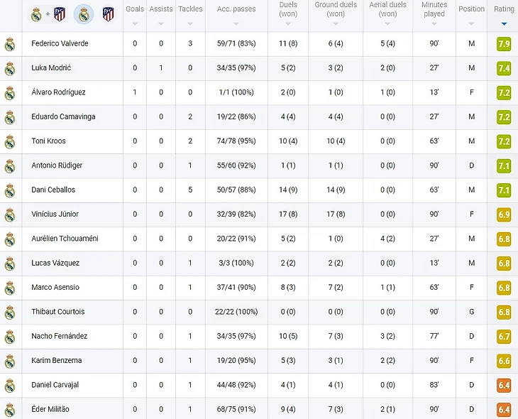Click the club crest beside Marco Asensio
The image size is (518, 419).
10,288
